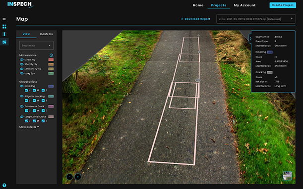
Task: Expand More defects list
Action: 29,127
